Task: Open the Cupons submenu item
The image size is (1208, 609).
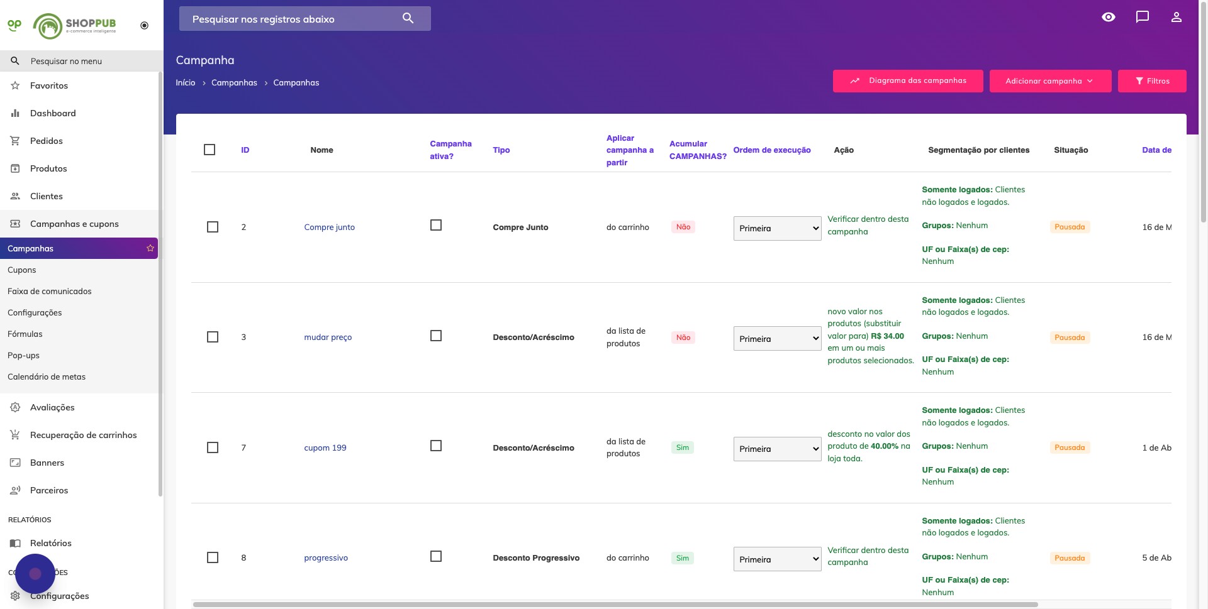Action: pyautogui.click(x=22, y=270)
